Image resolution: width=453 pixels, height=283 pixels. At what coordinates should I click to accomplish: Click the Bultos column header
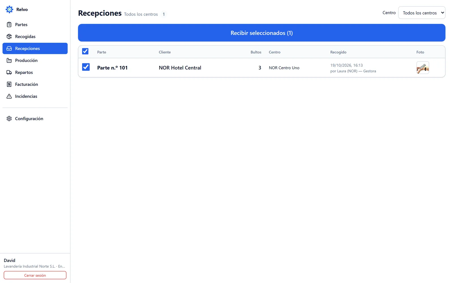pyautogui.click(x=256, y=52)
